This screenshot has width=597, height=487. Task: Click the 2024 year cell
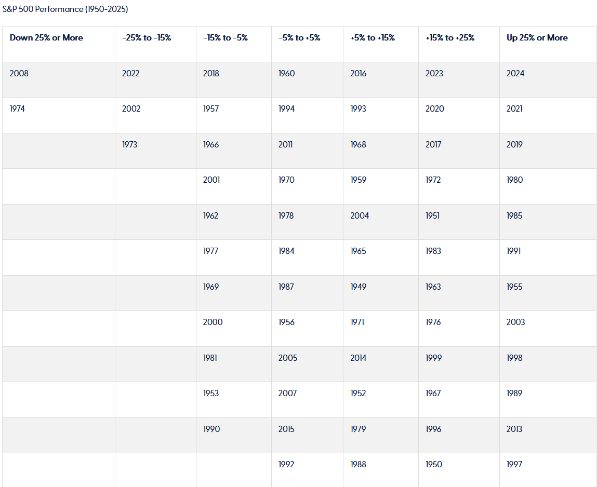pos(515,74)
